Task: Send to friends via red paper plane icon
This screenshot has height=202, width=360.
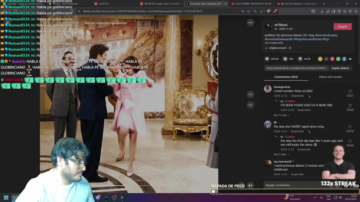Action: (332, 59)
